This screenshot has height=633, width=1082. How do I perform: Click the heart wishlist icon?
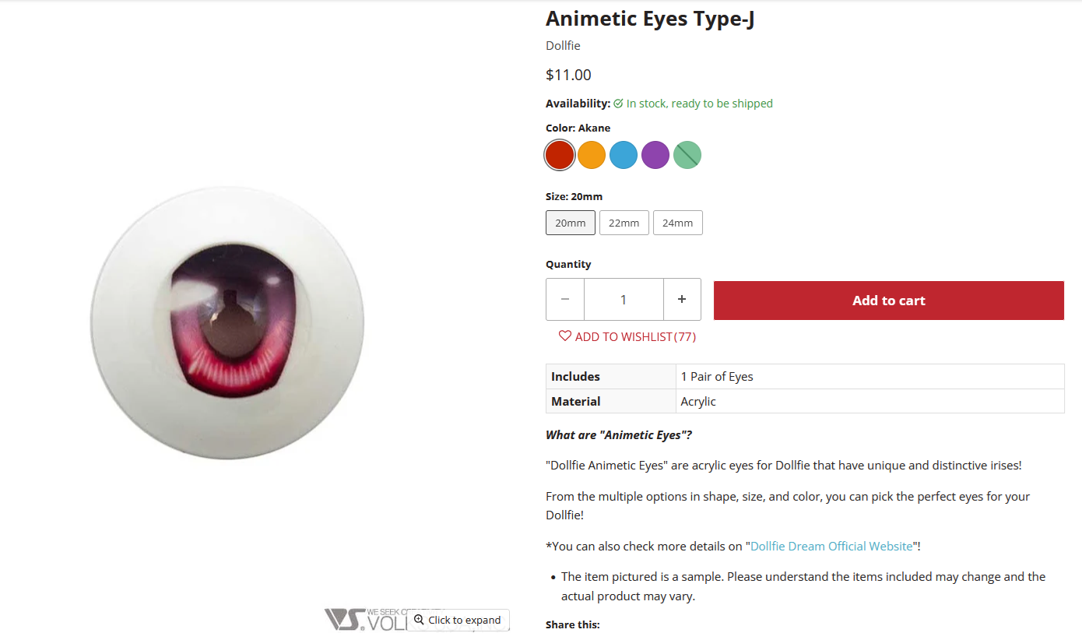click(565, 336)
